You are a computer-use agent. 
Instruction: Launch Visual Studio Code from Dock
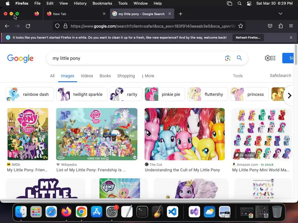click(173, 212)
